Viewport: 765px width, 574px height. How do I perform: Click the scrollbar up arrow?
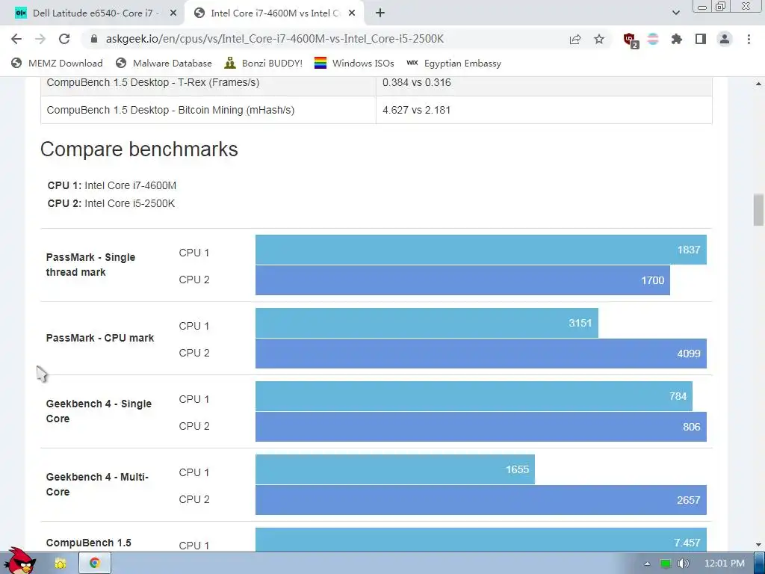758,84
